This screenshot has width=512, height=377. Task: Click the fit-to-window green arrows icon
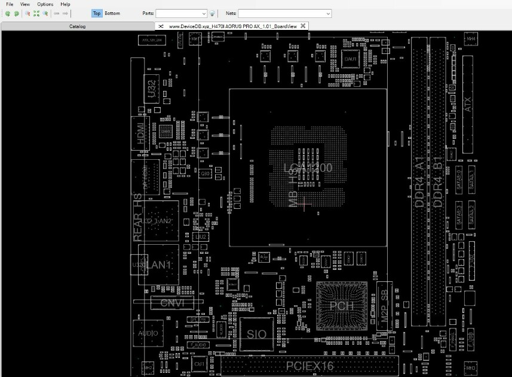(36, 13)
